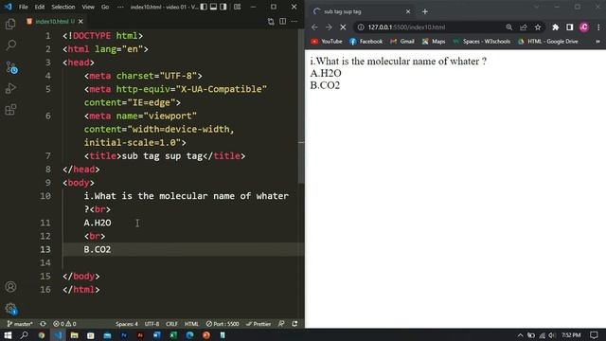Open the Source Control view
This screenshot has height=341, width=606.
pos(11,67)
